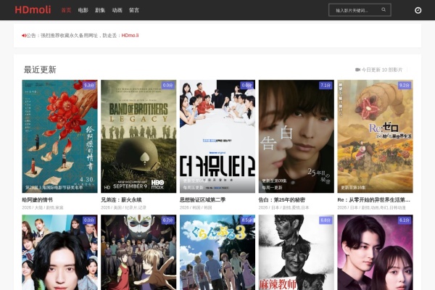Viewport: 435px width, 290px height.
Task: Click the 7.1分 rating badge
Action: pyautogui.click(x=326, y=86)
